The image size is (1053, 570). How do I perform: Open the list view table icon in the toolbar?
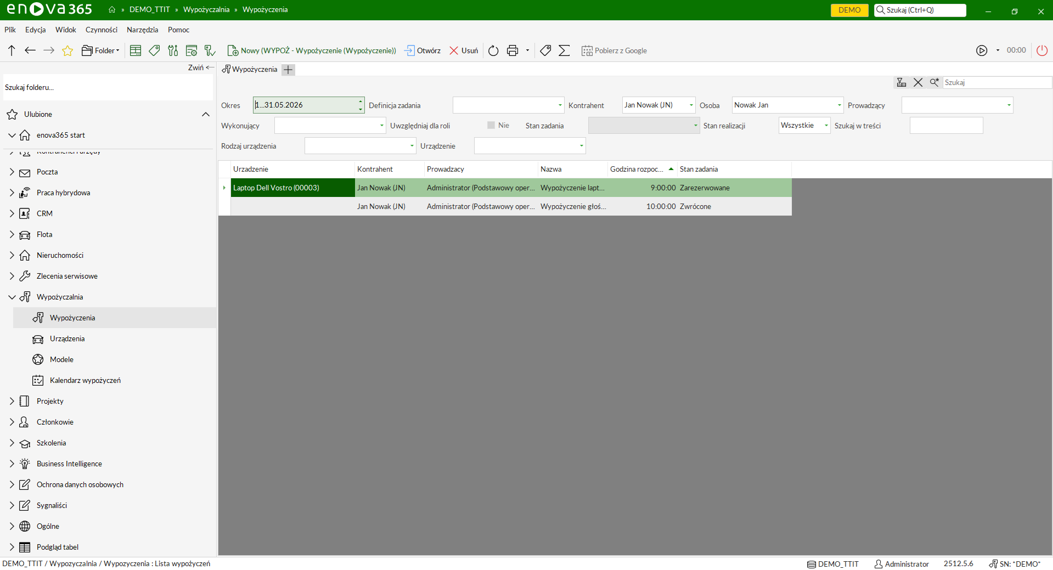pyautogui.click(x=136, y=50)
